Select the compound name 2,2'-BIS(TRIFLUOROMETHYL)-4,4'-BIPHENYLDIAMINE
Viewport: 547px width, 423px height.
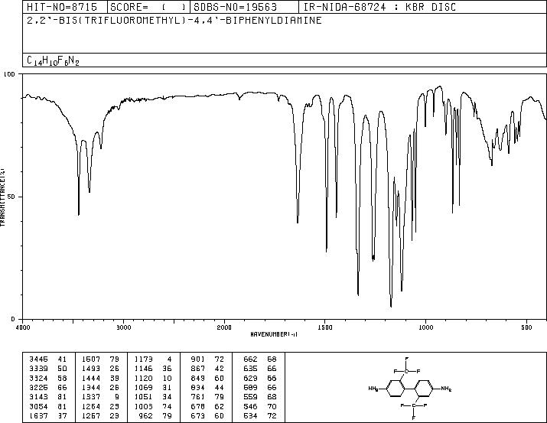174,20
